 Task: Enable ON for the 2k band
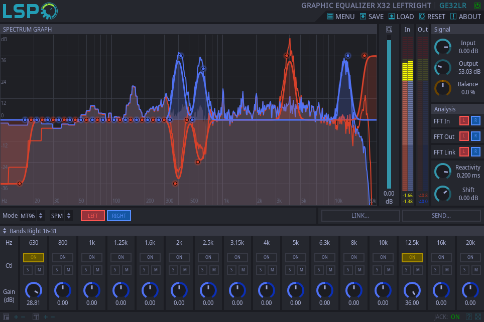point(179,257)
